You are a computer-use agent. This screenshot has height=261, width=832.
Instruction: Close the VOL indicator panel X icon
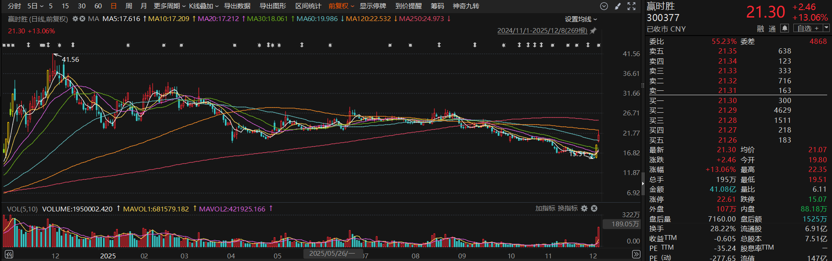pyautogui.click(x=594, y=208)
